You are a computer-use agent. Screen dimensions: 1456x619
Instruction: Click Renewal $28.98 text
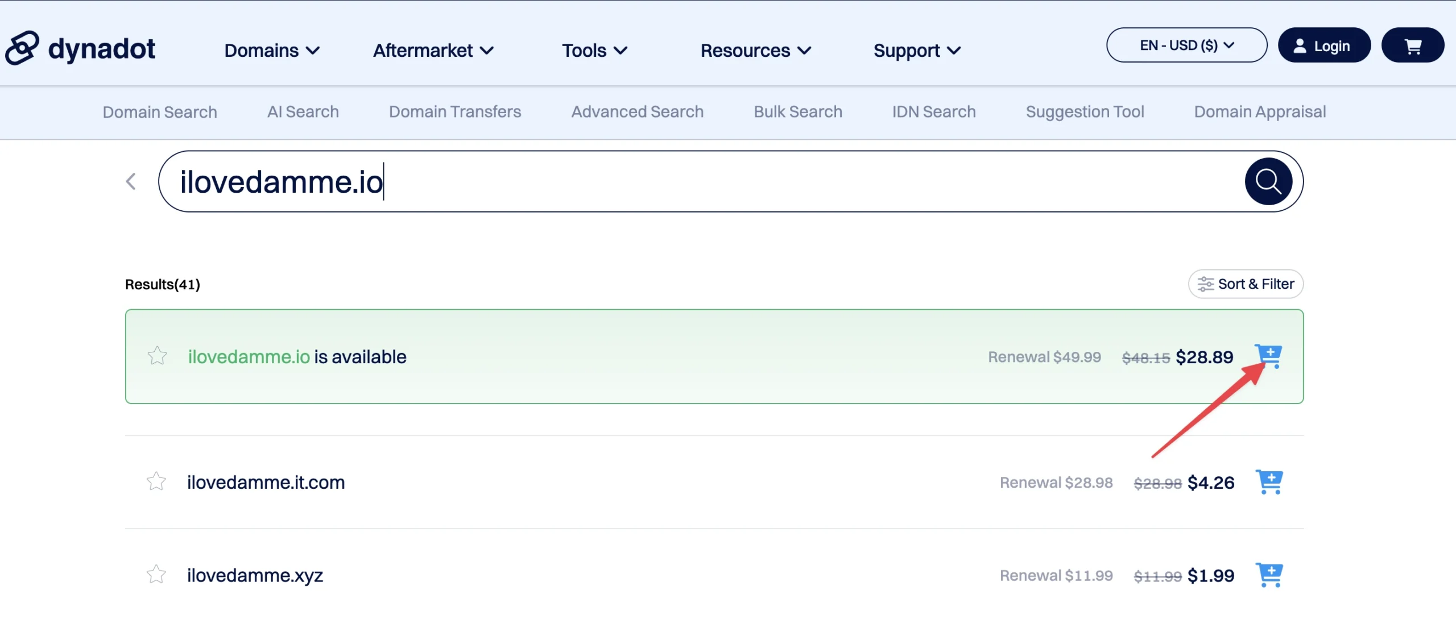pos(1056,483)
